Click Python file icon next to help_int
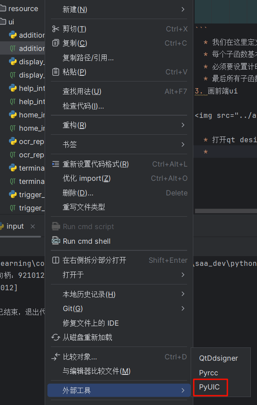This screenshot has width=257, height=405. tap(13, 88)
